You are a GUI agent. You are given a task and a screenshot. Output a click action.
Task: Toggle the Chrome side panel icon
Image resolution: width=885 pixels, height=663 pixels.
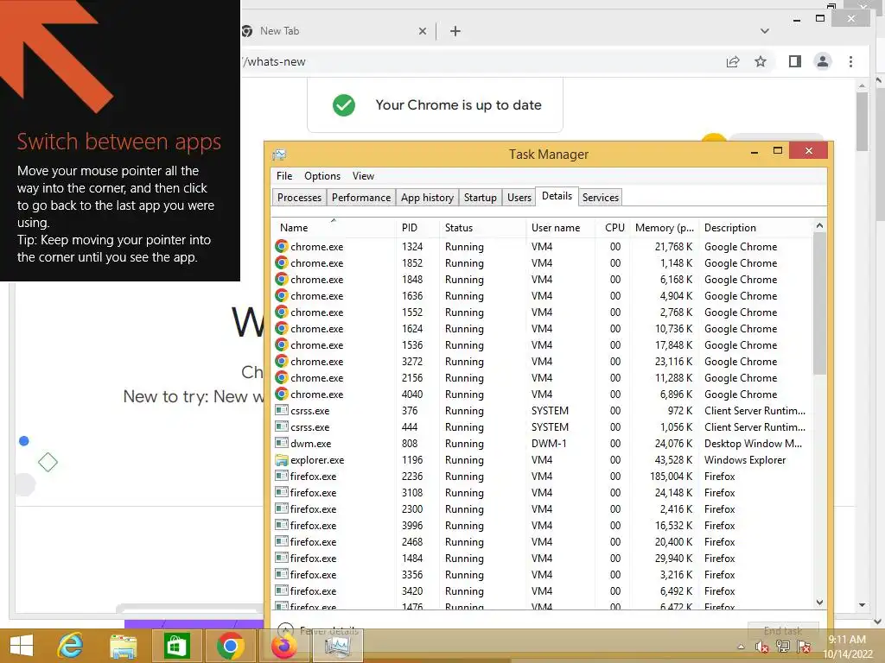pos(795,61)
